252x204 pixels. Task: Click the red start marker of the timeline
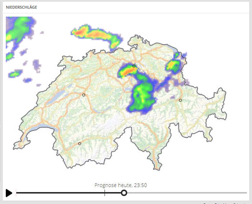16,193
